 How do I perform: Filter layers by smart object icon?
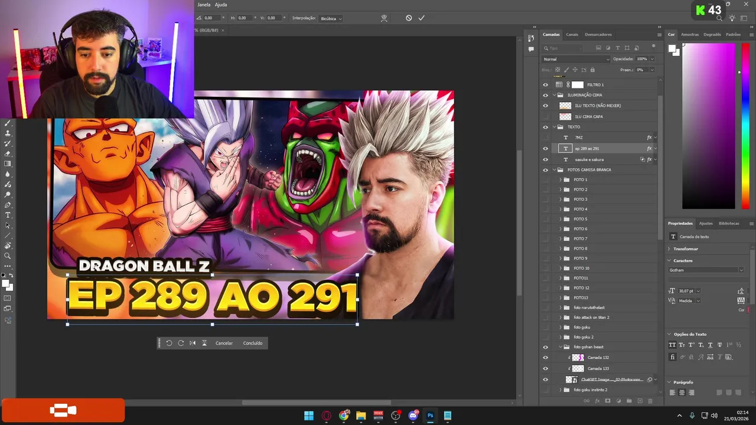637,48
